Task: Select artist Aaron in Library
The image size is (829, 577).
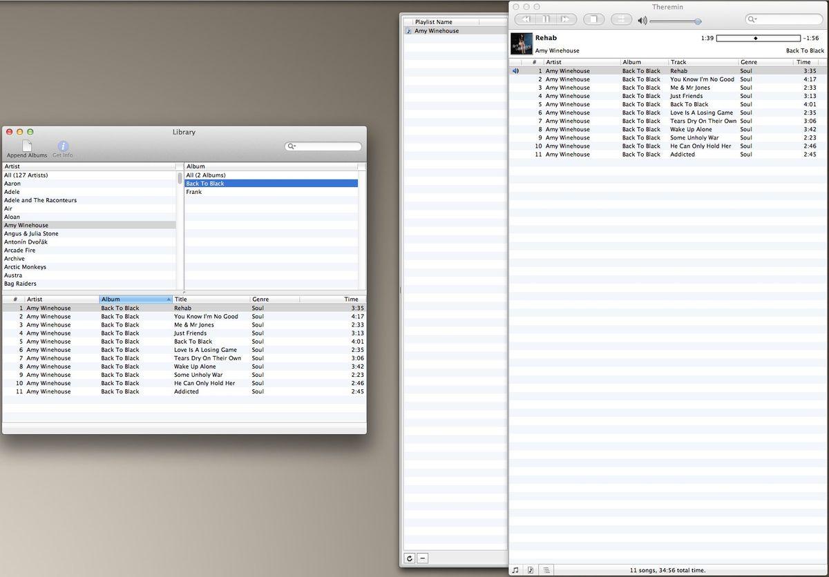Action: pos(89,184)
